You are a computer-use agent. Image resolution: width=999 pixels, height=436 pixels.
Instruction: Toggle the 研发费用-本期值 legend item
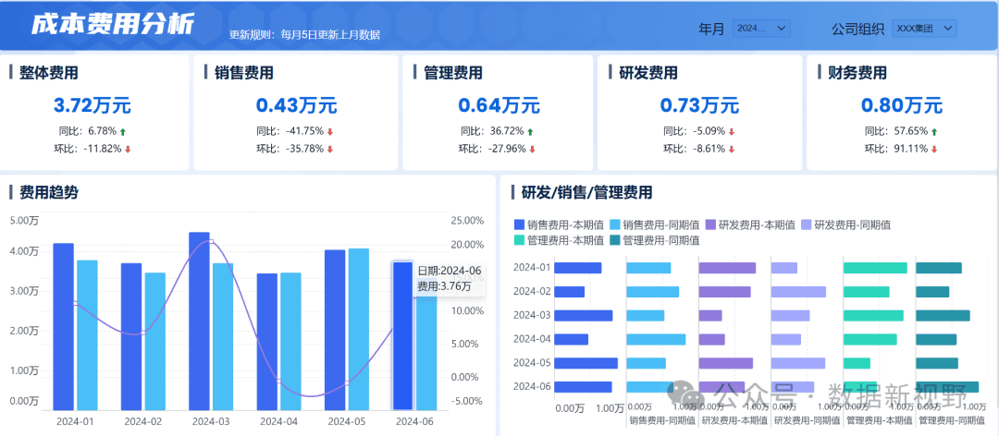[750, 224]
